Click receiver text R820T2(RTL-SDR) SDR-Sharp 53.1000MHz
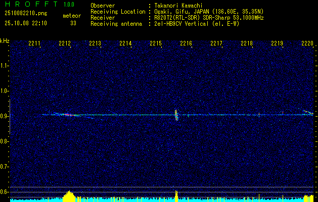Image resolution: width=318 pixels, height=202 pixels. [209, 18]
